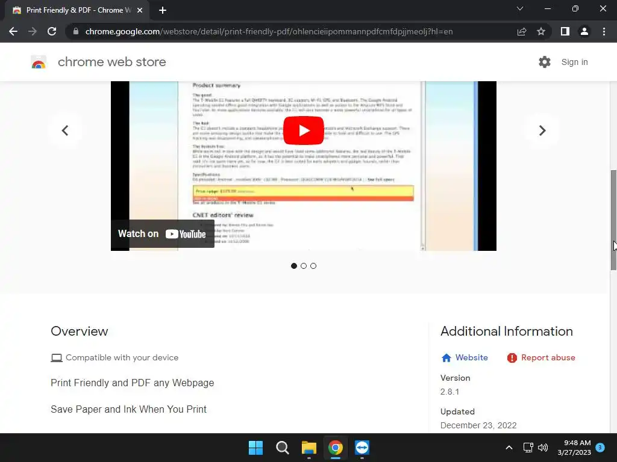Visit the extension Website link
The image size is (617, 462).
point(471,357)
